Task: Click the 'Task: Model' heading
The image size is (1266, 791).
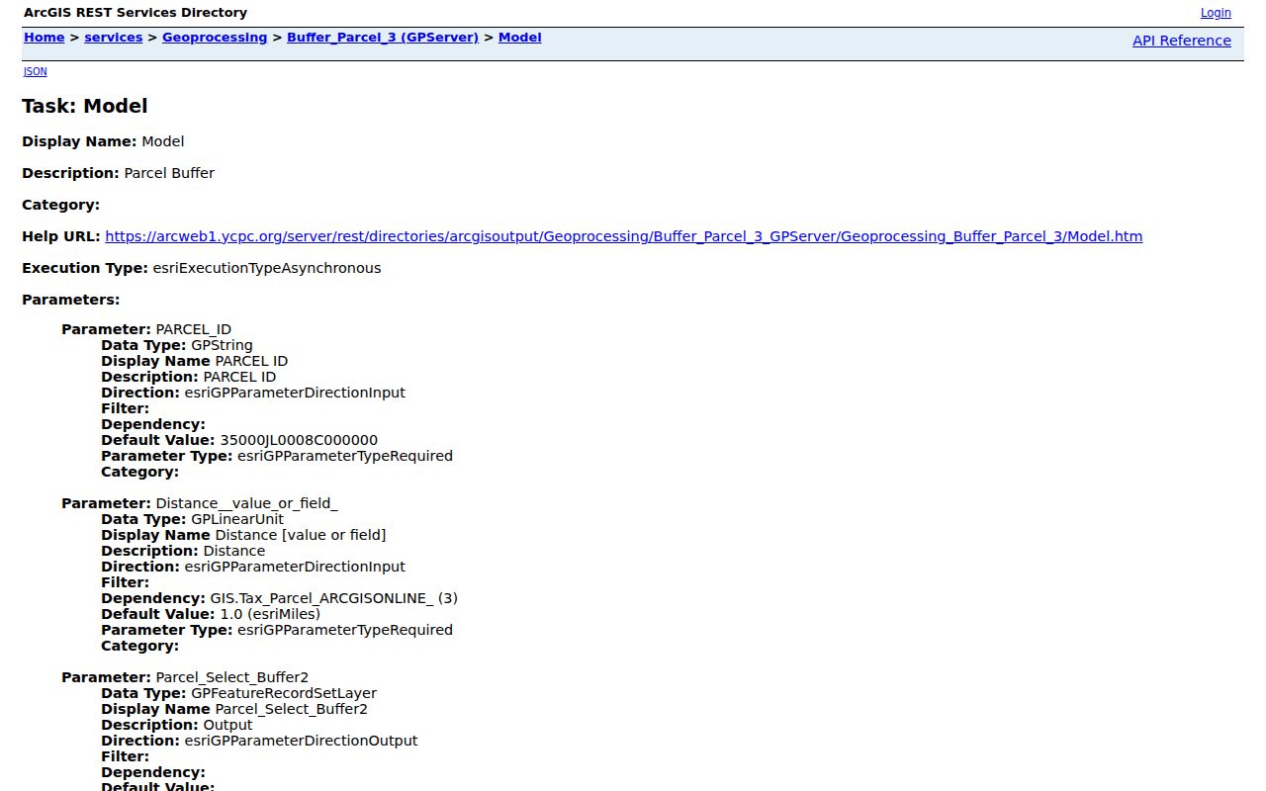Action: [85, 106]
